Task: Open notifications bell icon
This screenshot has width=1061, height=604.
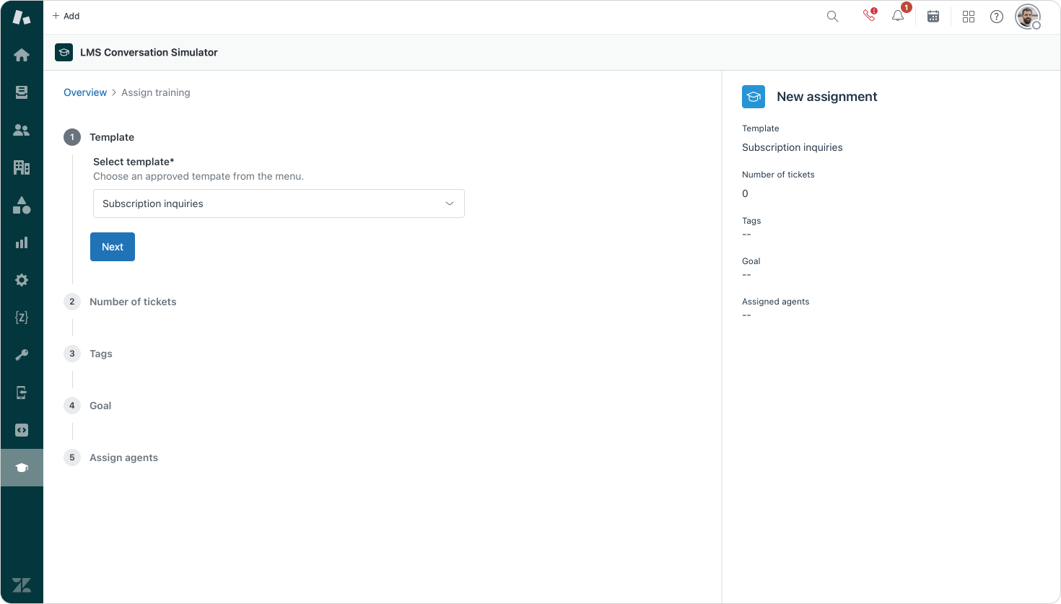Action: [898, 16]
